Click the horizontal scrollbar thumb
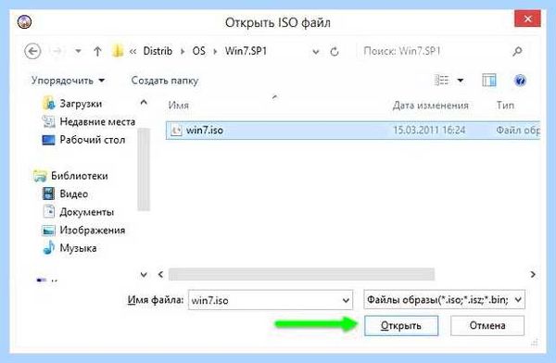 [x=301, y=274]
